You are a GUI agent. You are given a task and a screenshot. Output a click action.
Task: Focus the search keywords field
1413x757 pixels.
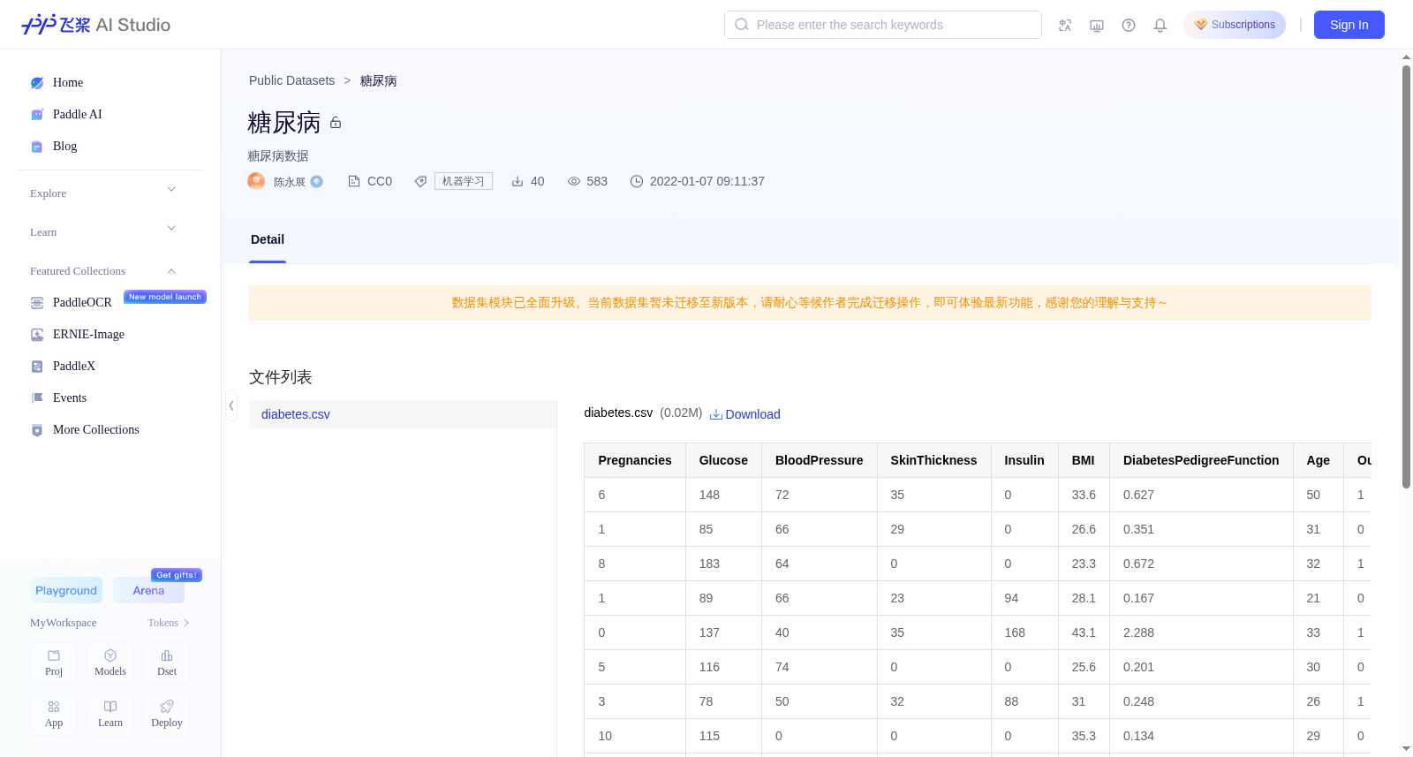click(883, 25)
